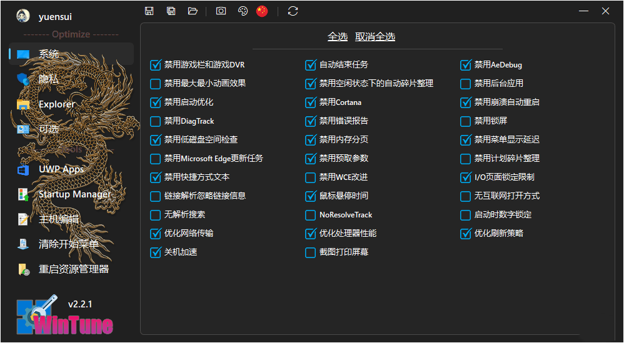Click the icon beside 清除开始菜单
The image size is (624, 343).
tap(23, 244)
